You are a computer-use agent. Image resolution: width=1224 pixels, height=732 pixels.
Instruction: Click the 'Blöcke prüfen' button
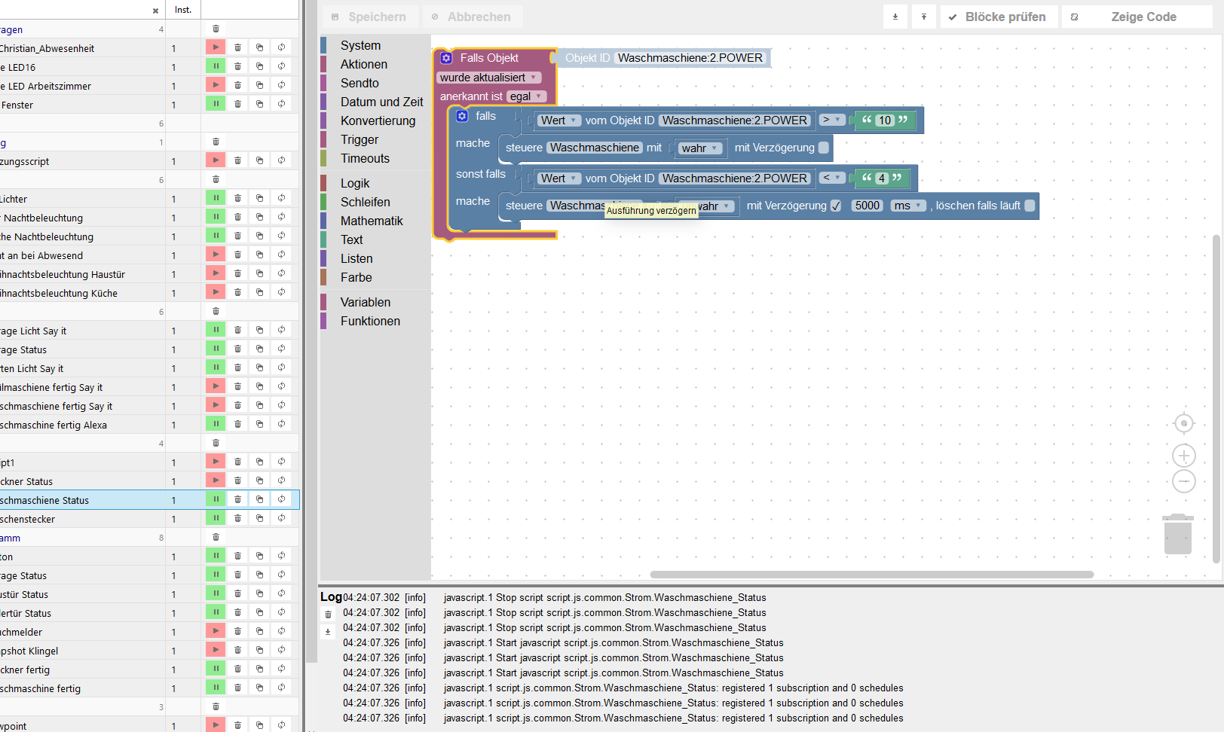pos(999,17)
